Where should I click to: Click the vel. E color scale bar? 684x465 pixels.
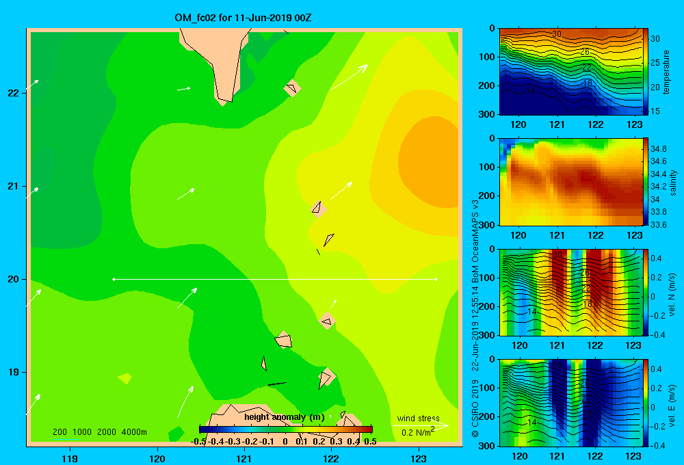pyautogui.click(x=646, y=403)
